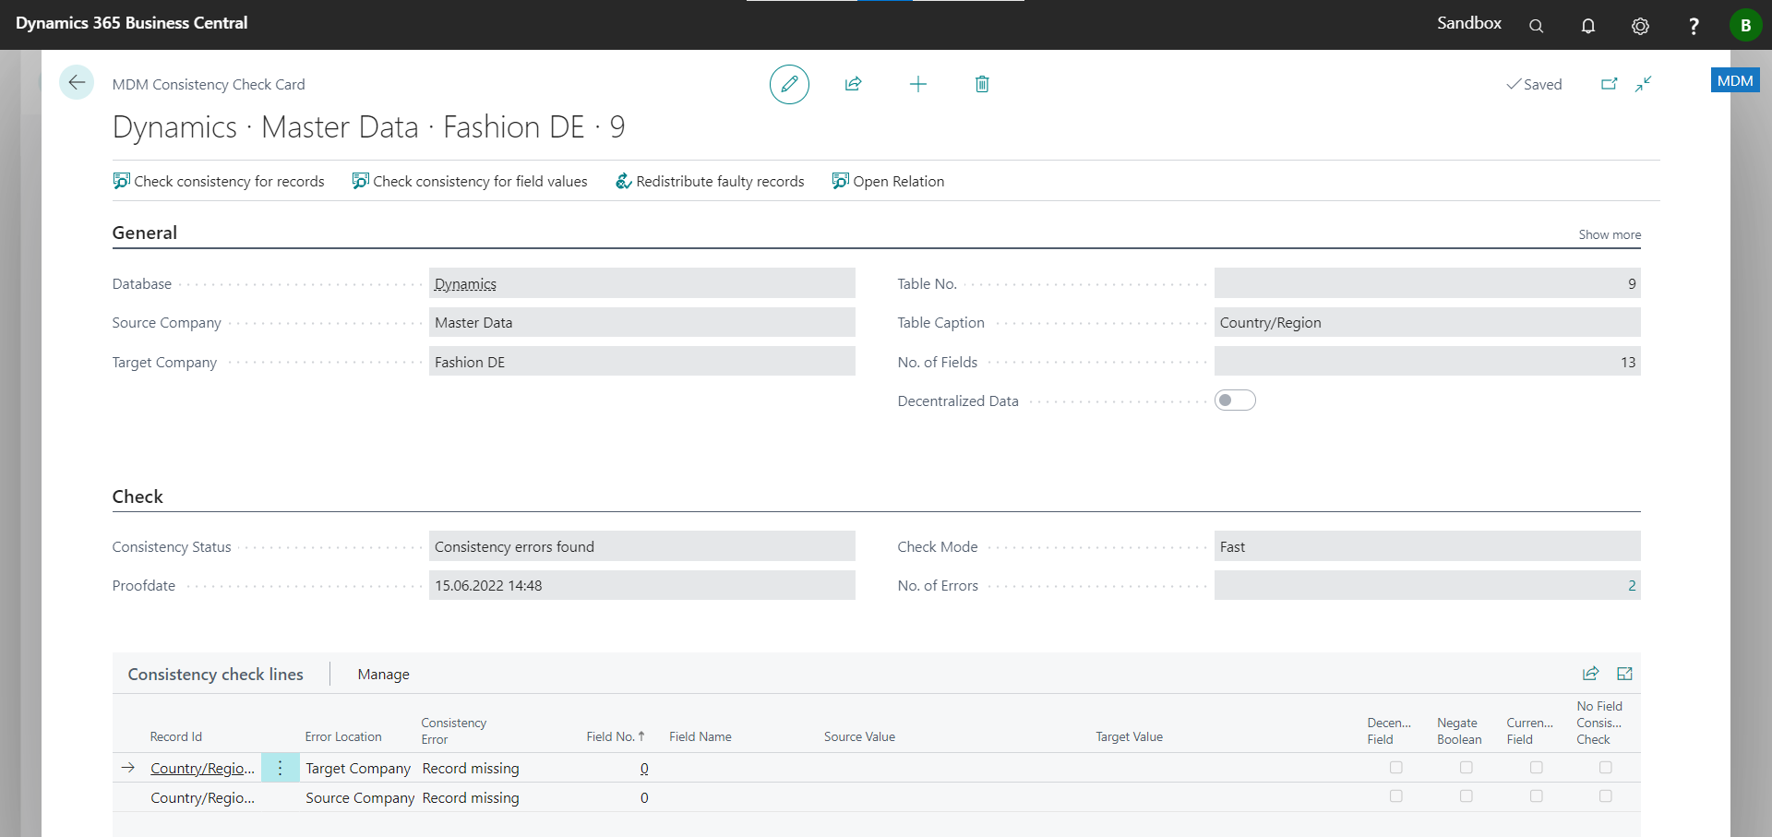Click Open Relation action
Screen dimensions: 1772x837
click(888, 181)
